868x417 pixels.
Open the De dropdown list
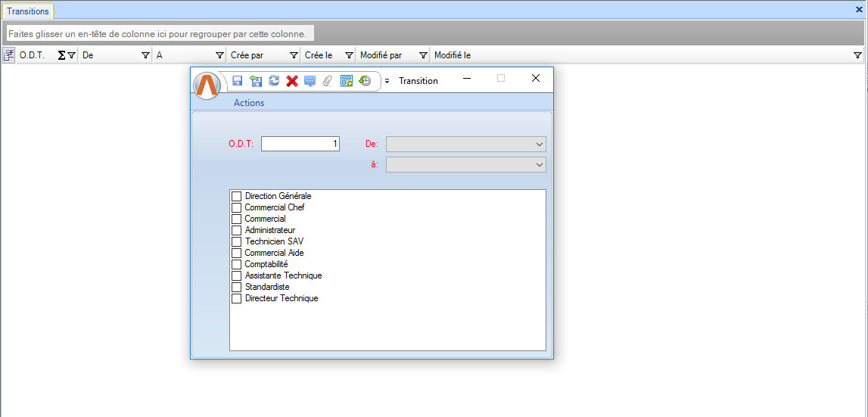tap(465, 144)
